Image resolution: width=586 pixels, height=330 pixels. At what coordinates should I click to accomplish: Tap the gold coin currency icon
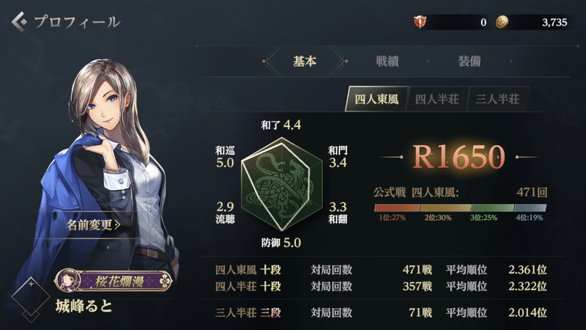click(x=502, y=23)
